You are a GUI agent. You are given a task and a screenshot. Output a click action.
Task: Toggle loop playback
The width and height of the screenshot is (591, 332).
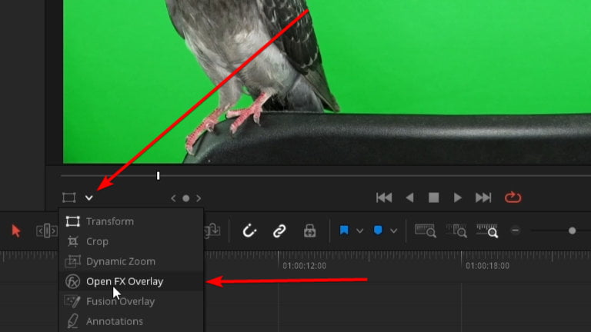pyautogui.click(x=513, y=198)
